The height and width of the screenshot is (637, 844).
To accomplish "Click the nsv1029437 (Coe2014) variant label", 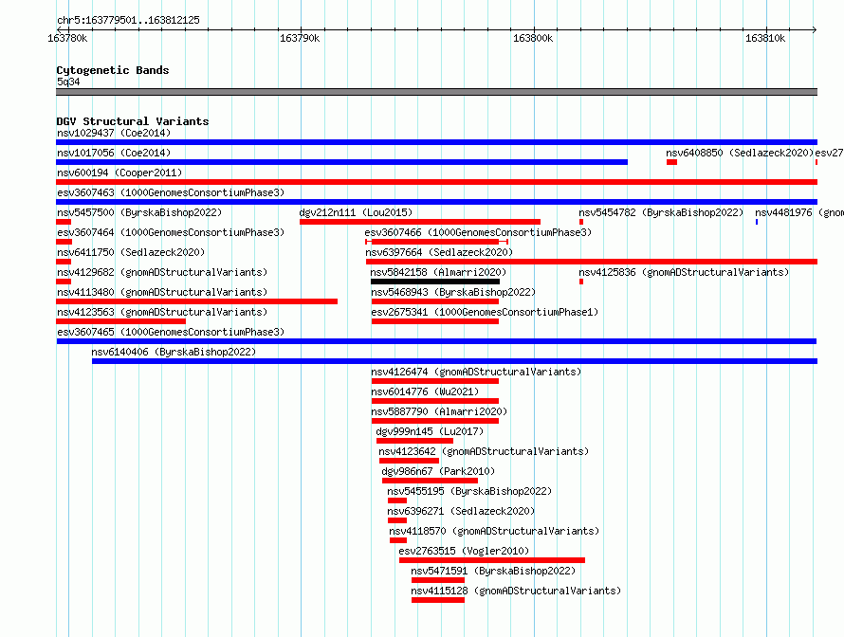I will click(x=114, y=133).
